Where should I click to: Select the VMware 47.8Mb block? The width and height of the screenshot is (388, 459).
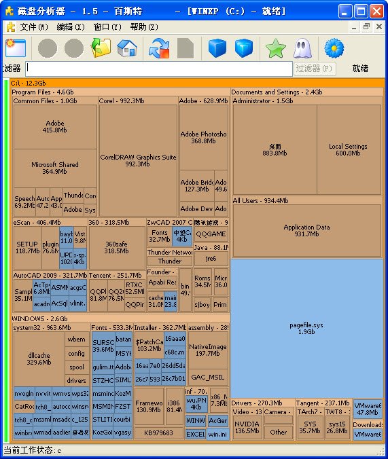(368, 409)
